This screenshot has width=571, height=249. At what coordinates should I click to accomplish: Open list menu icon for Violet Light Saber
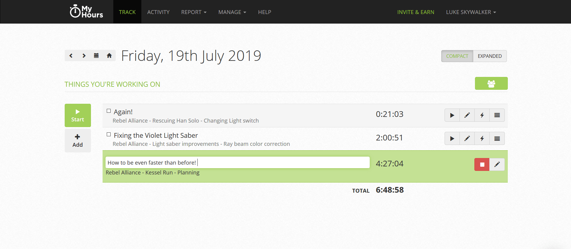497,139
